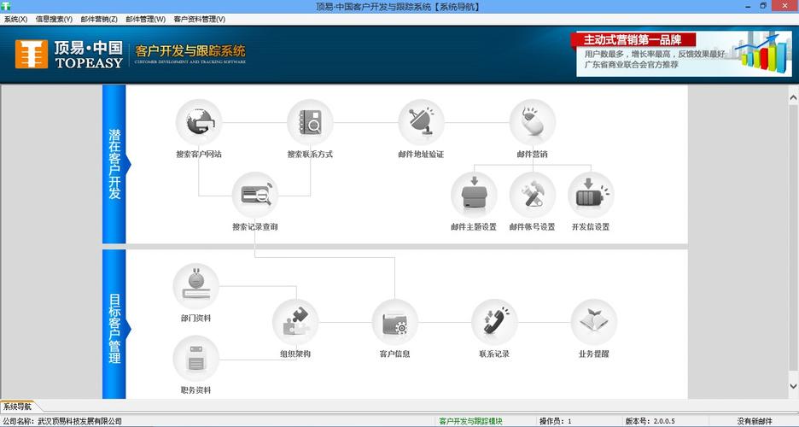The width and height of the screenshot is (799, 427).
Task: Select the 系统导航 bottom tab
Action: click(x=18, y=407)
